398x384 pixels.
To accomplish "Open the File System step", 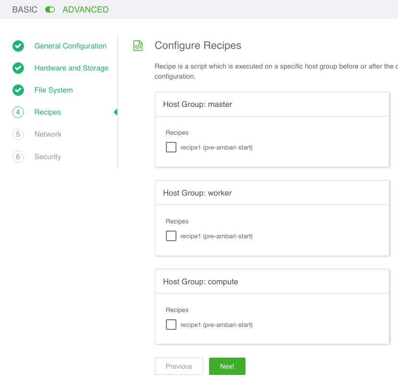I will tap(54, 90).
